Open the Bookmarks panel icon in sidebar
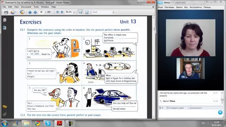The image size is (226, 127). point(5,28)
